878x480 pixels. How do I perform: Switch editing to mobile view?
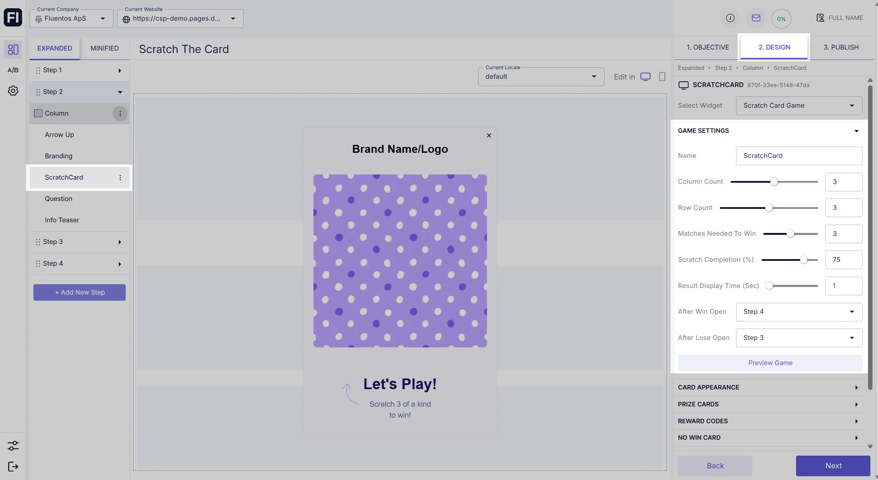(662, 77)
